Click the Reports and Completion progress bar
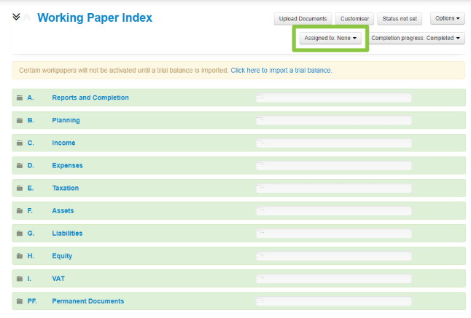The image size is (471, 318). tap(333, 98)
